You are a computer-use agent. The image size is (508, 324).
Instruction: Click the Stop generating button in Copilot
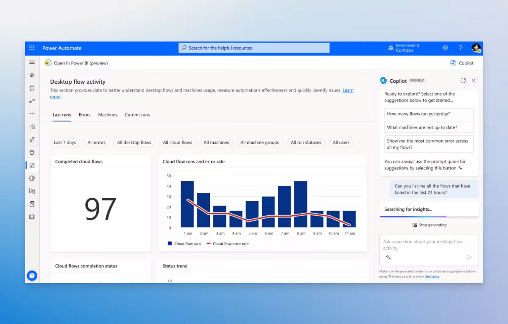[429, 225]
